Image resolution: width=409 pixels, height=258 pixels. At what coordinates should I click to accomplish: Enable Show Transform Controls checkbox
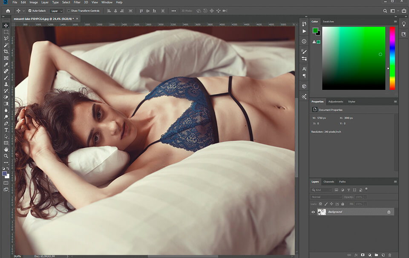coord(69,11)
